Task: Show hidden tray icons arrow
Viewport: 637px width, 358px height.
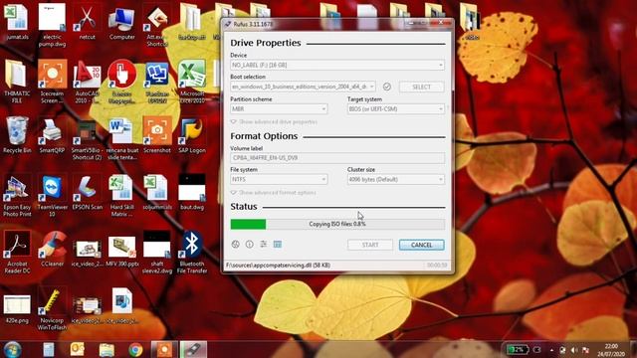Action: point(551,350)
